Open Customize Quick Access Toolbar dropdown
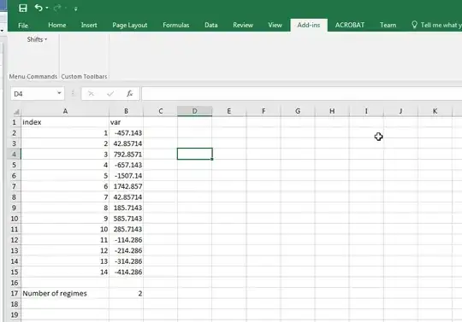 [x=76, y=9]
